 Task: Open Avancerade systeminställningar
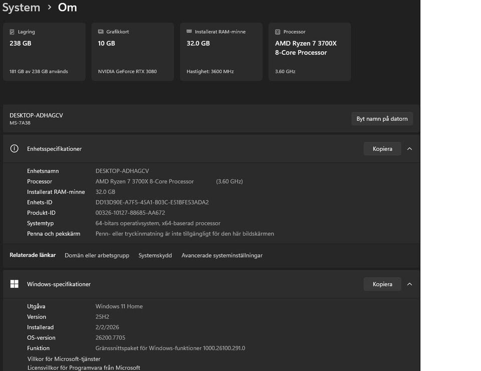coord(221,255)
